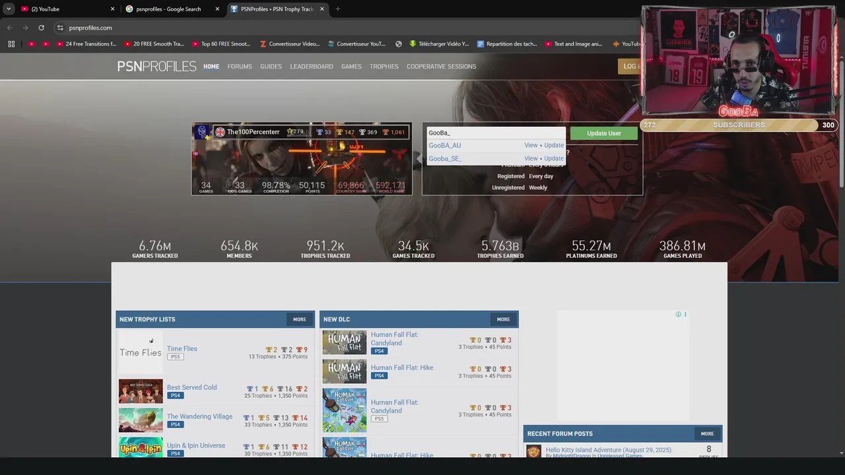Close the YouTube tab
The width and height of the screenshot is (845, 475).
[x=112, y=9]
